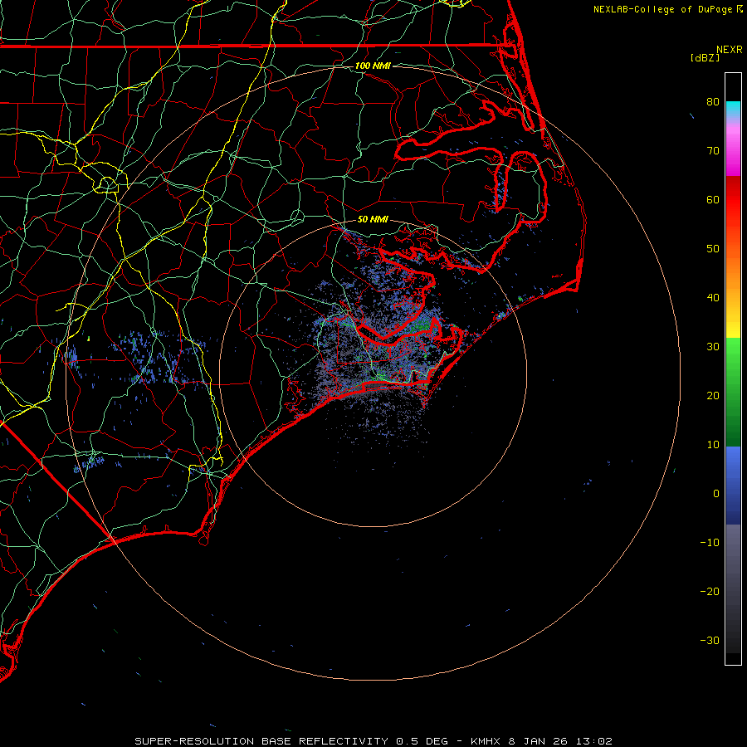Click the -30 value on dBZ scale
The image size is (747, 747).
pyautogui.click(x=710, y=640)
